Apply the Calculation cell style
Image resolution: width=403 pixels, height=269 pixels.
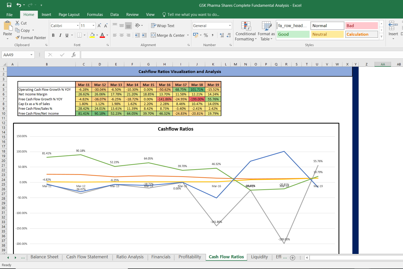pyautogui.click(x=361, y=34)
